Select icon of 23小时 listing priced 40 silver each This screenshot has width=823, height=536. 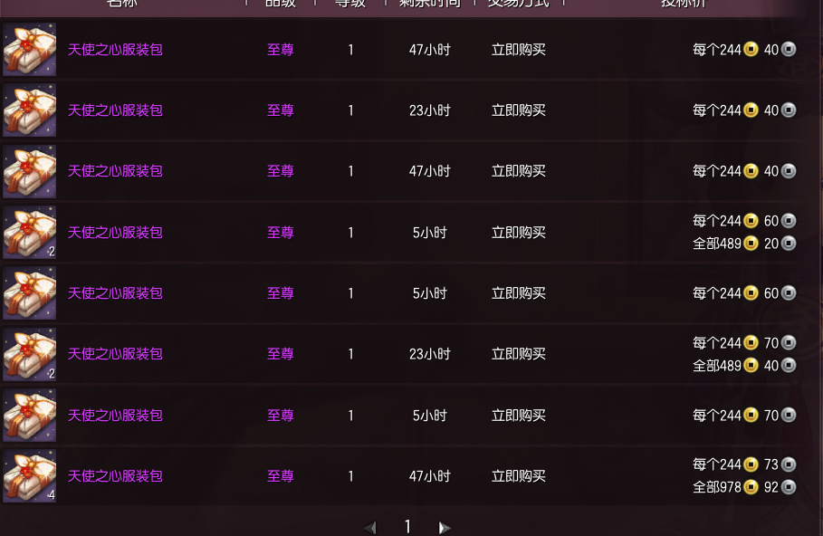(30, 110)
